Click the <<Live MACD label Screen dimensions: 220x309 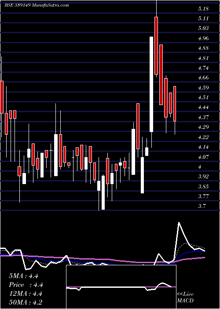[x=185, y=298]
